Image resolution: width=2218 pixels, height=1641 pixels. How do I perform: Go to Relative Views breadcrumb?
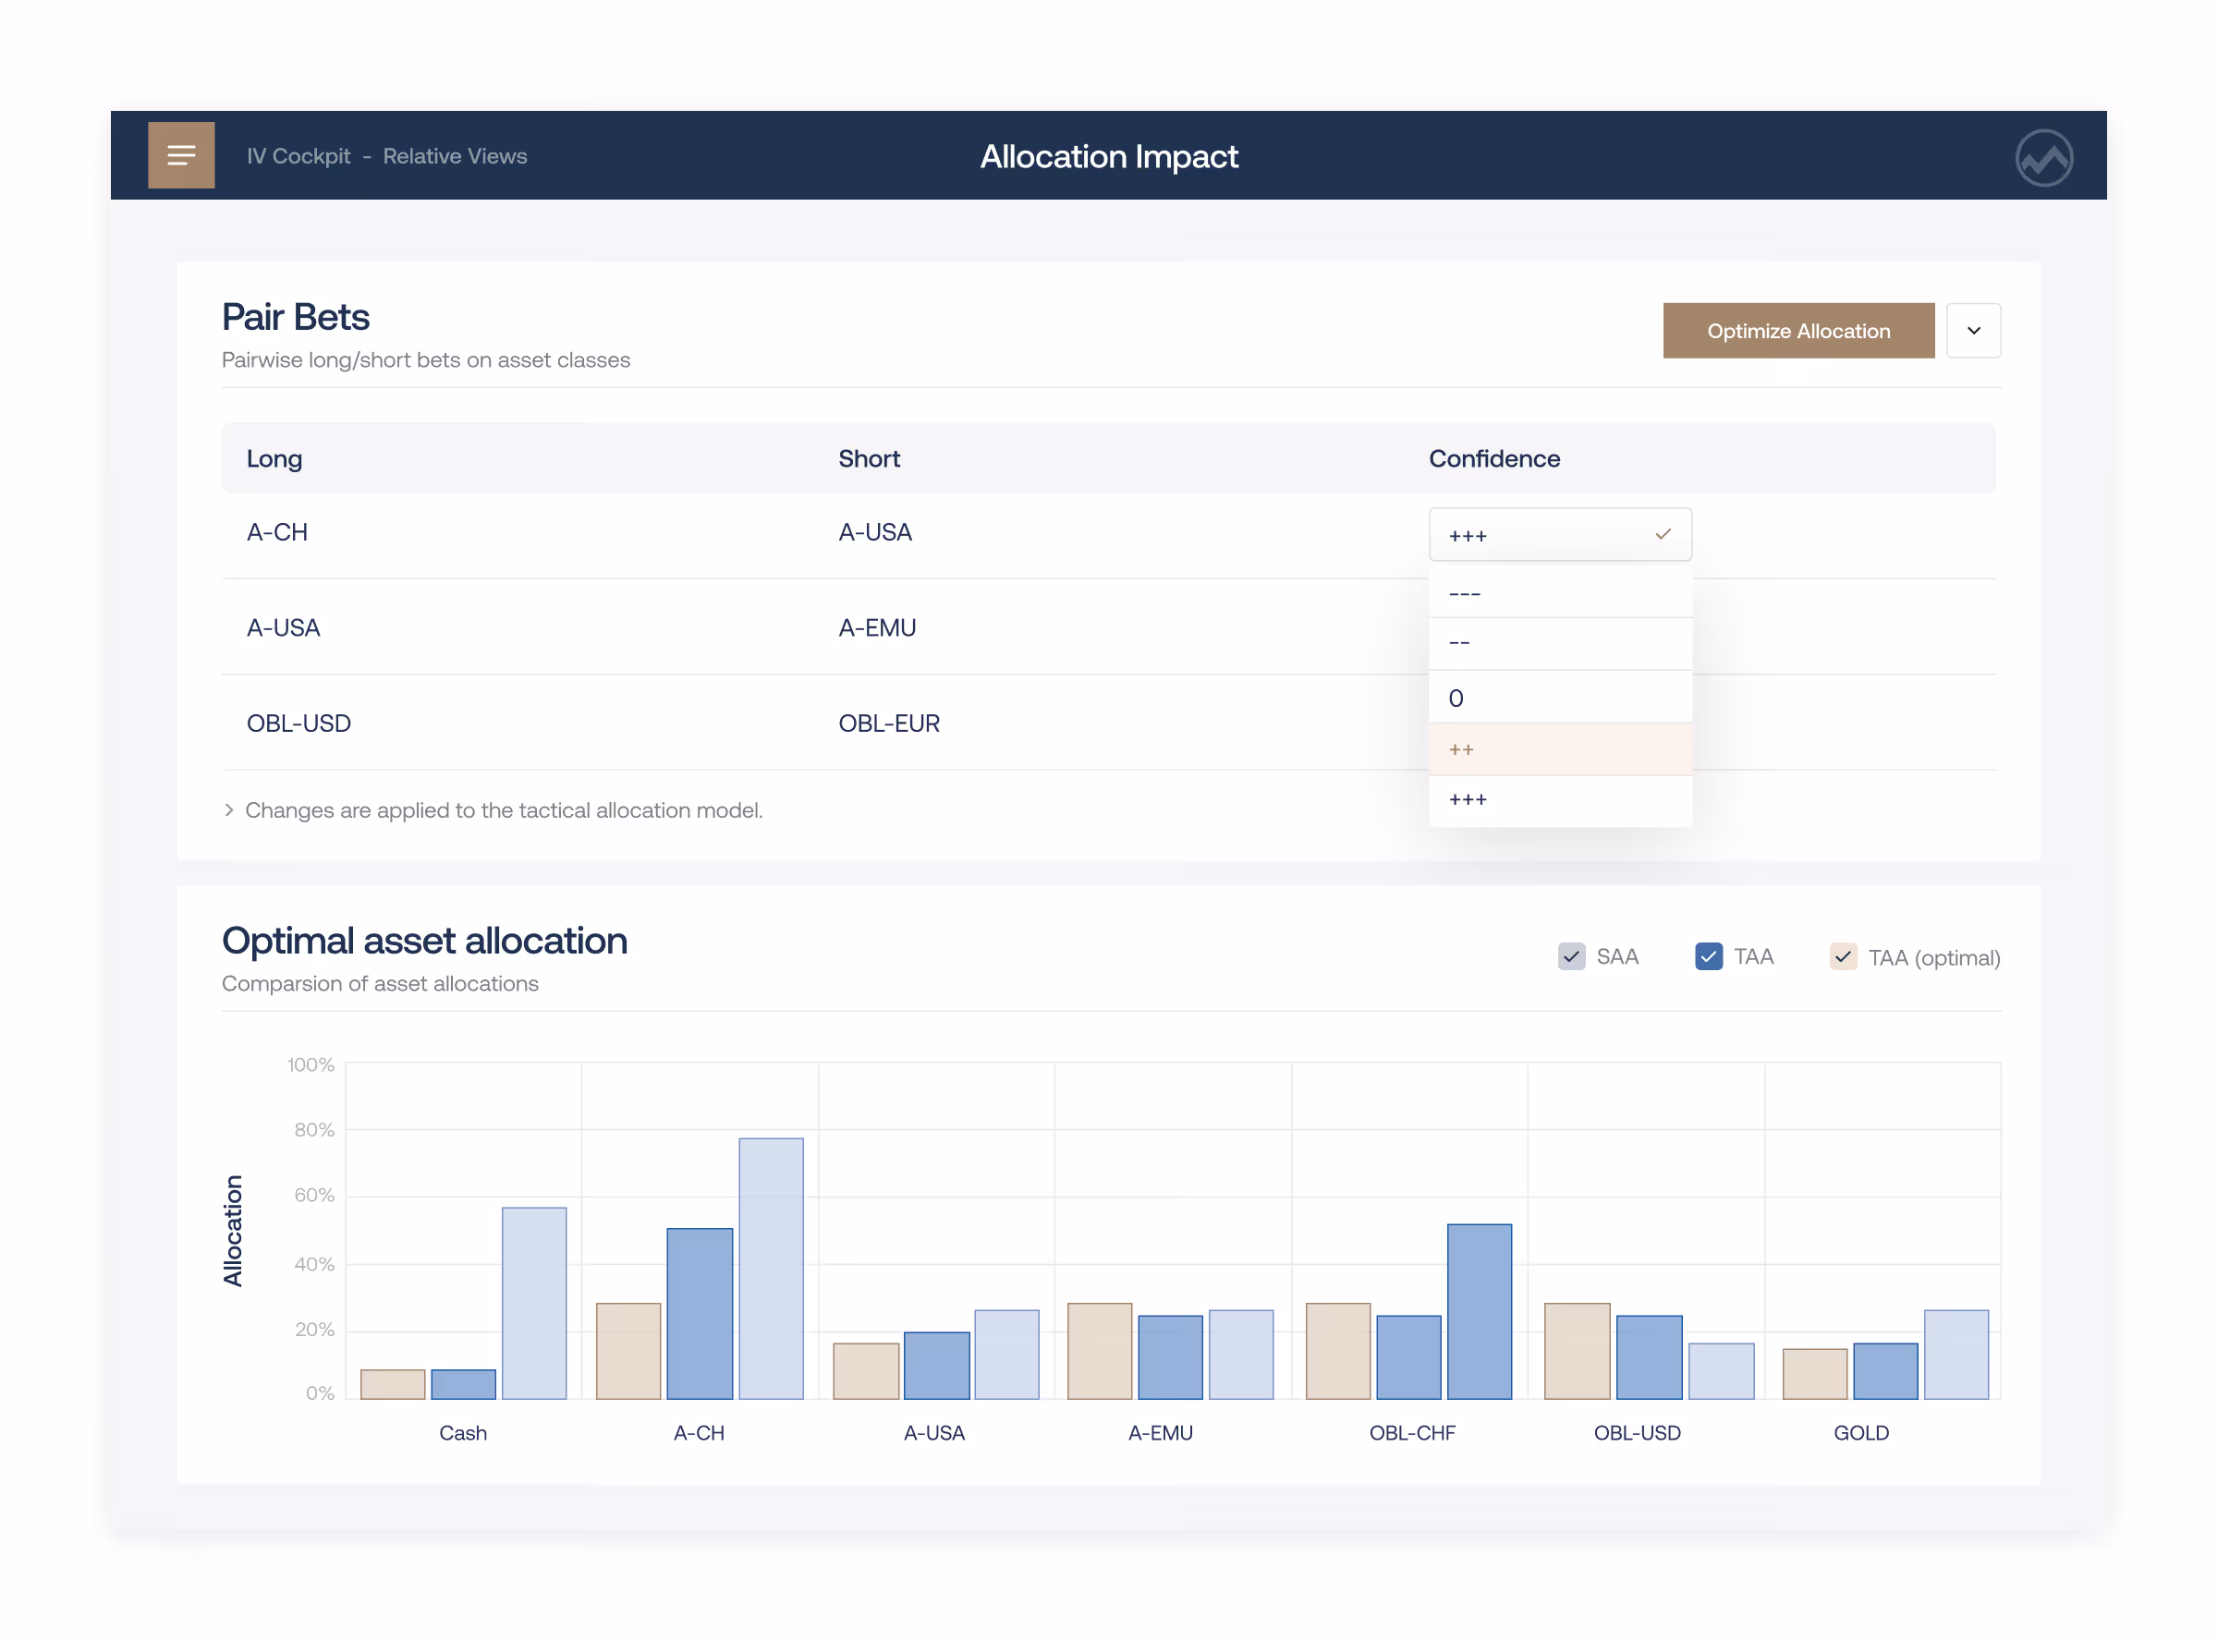point(455,156)
